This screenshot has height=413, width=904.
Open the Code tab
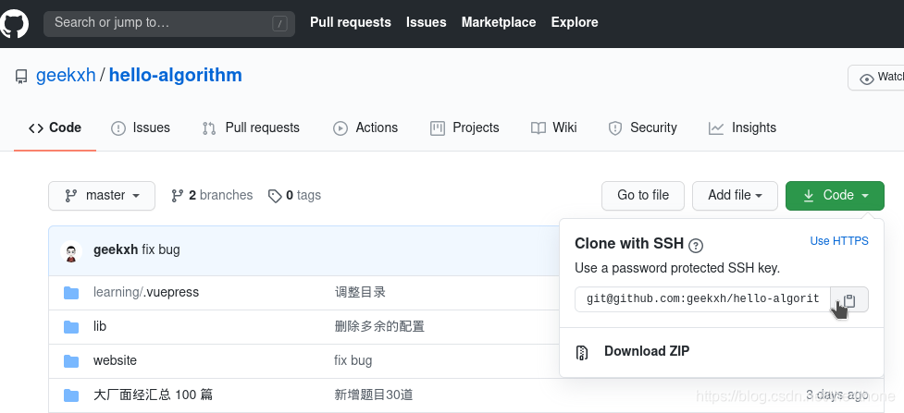[x=55, y=128]
